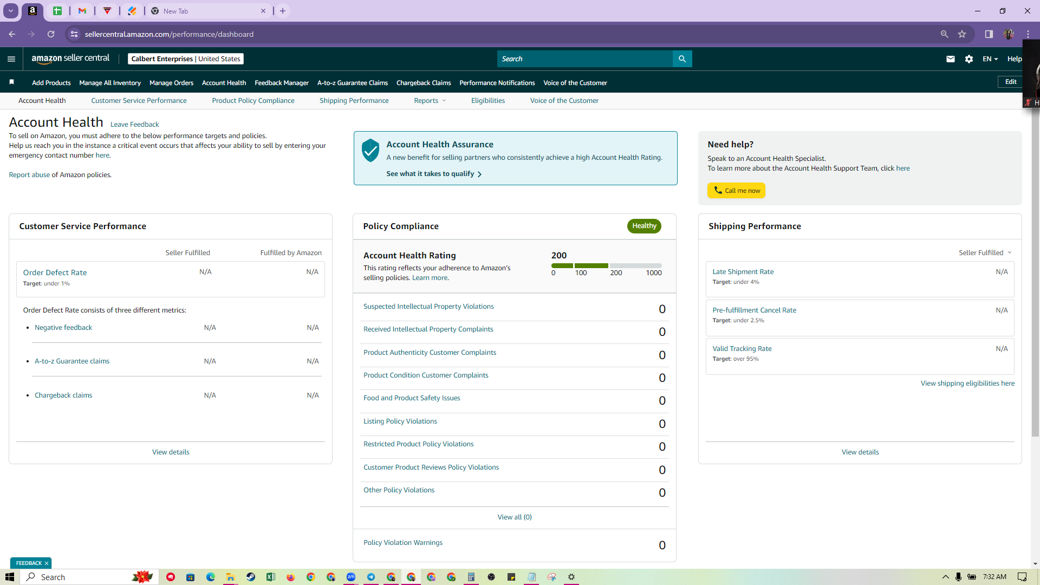Select the Product Policy Compliance tab
The image size is (1040, 585).
[x=253, y=101]
